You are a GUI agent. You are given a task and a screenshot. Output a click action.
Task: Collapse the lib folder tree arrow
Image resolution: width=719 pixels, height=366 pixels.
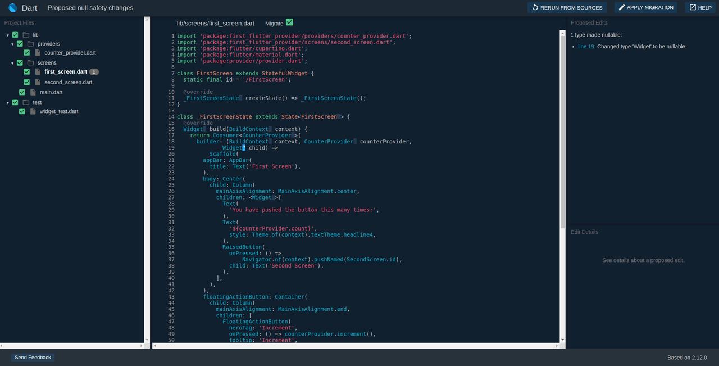point(8,35)
